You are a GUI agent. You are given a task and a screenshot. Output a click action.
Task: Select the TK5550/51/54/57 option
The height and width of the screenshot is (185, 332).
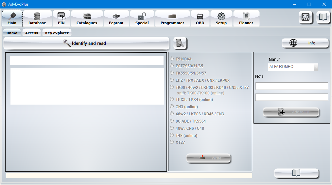[x=172, y=73]
